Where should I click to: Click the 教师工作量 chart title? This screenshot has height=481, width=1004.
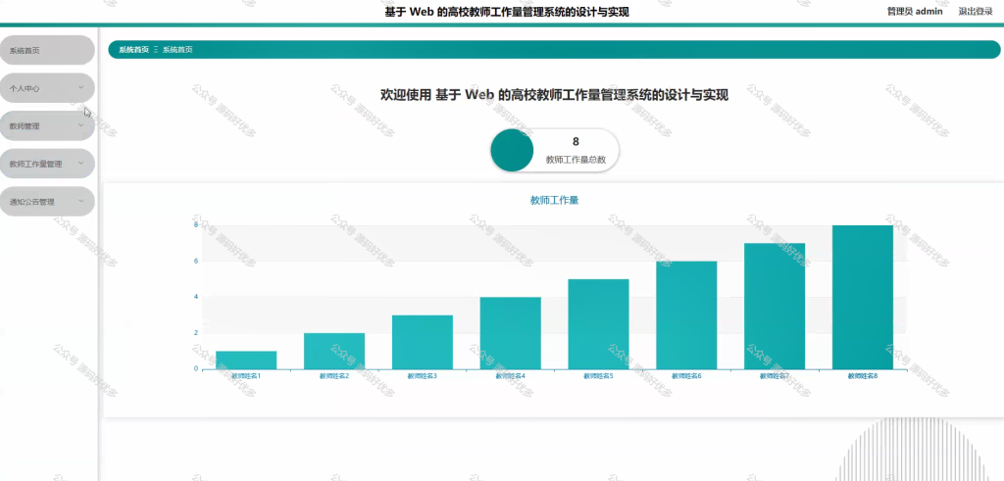555,200
